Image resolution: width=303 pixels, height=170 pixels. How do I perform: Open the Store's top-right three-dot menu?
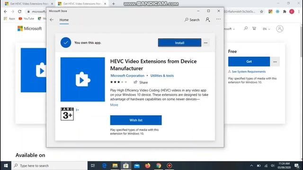(219, 19)
